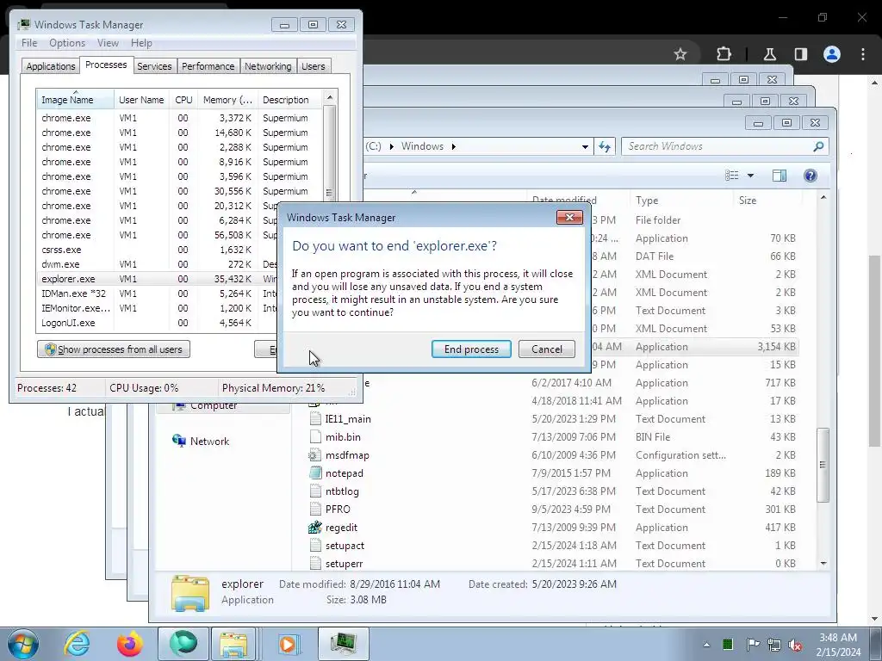Cancel ending explorer.exe
This screenshot has width=882, height=661.
pyautogui.click(x=546, y=349)
